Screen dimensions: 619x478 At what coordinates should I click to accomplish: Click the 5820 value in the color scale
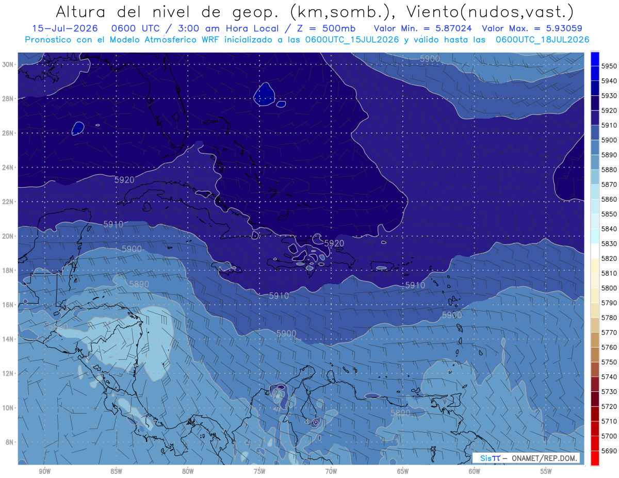609,258
